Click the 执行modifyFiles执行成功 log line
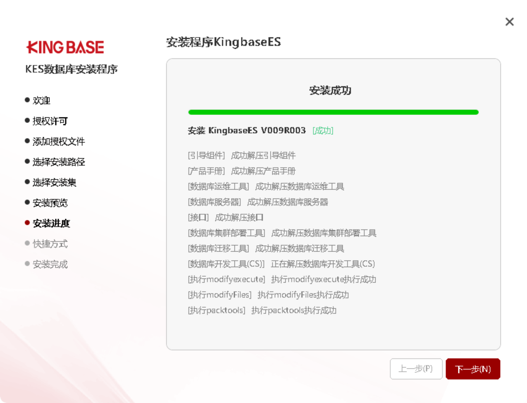 303,295
